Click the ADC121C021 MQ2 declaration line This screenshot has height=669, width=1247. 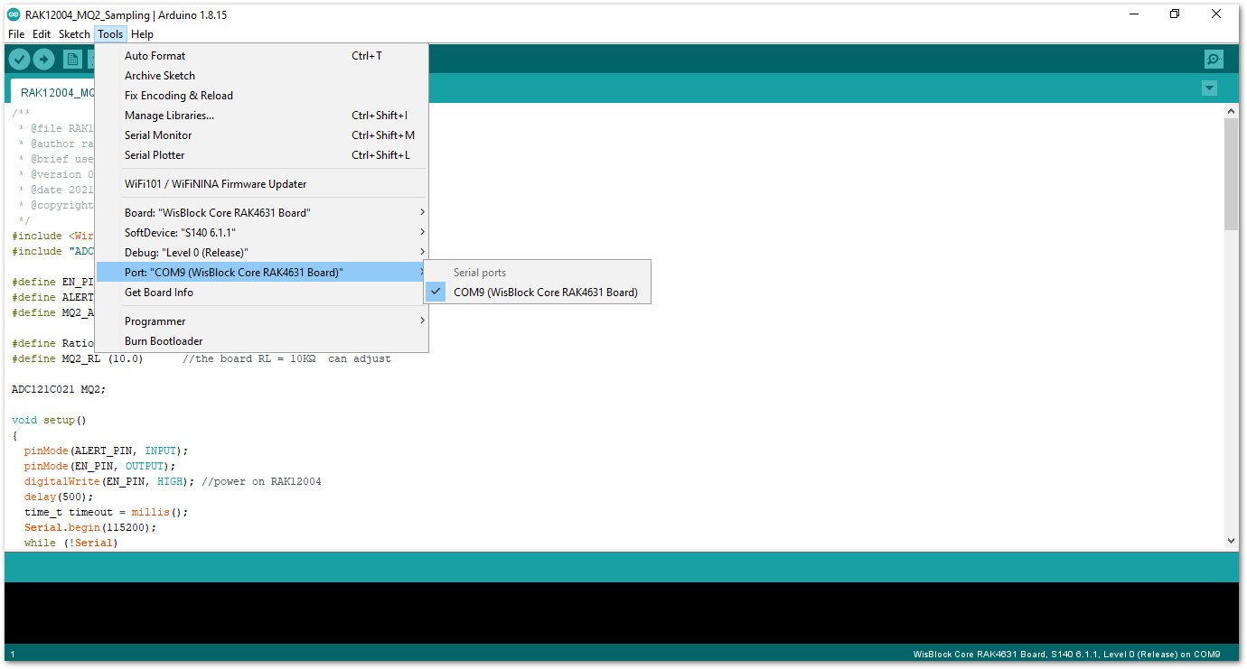point(59,389)
